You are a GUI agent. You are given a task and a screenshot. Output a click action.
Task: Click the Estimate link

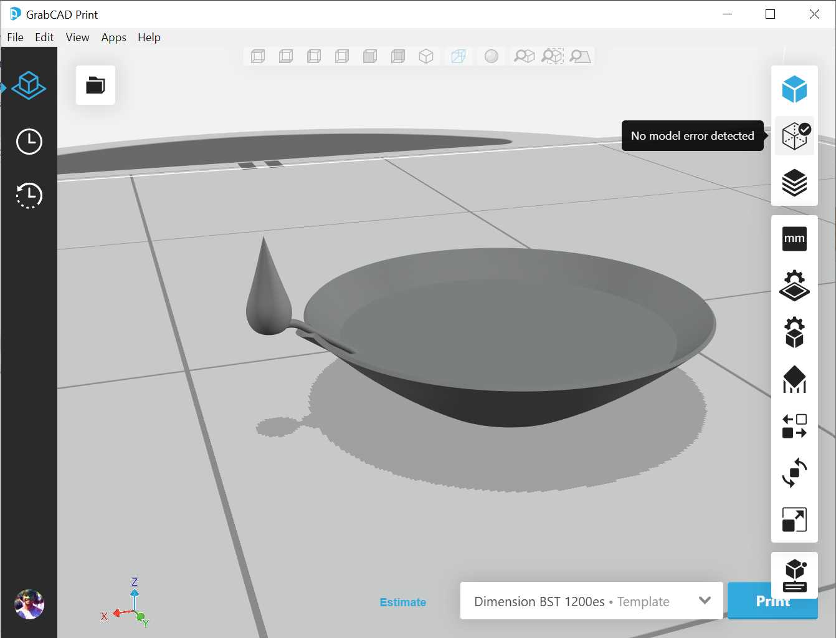pyautogui.click(x=403, y=602)
